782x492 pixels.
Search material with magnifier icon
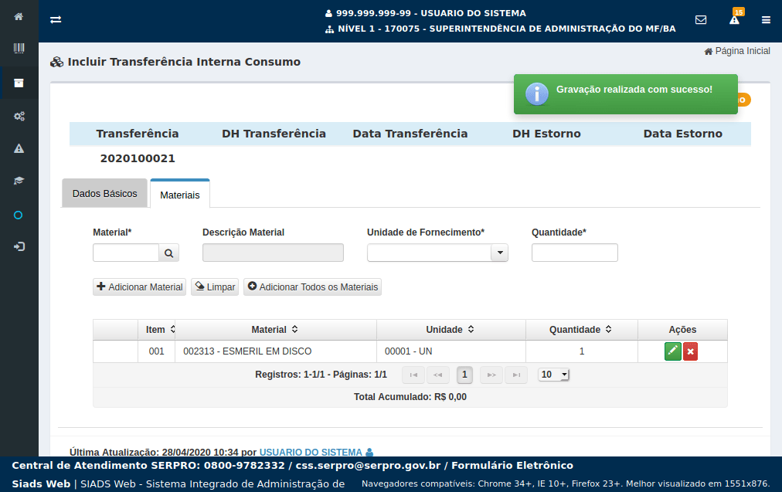point(169,253)
